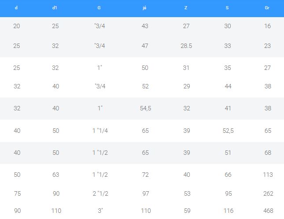The height and width of the screenshot is (219, 284).
Task: Click the 3" thread size cell
Action: point(100,211)
